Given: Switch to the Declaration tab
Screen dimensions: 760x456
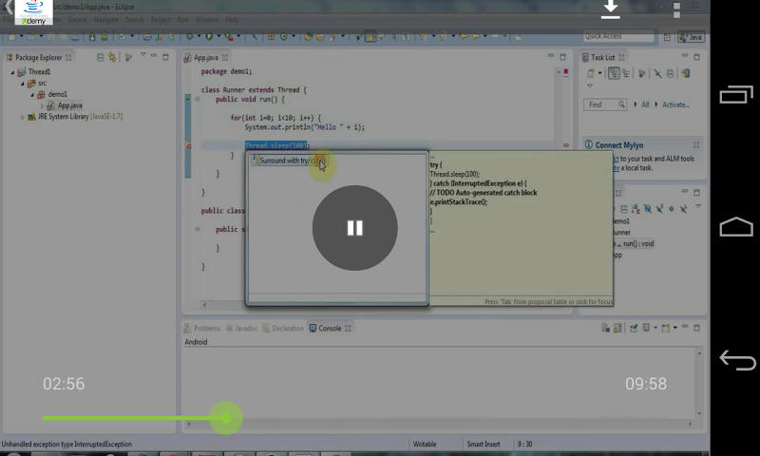Looking at the screenshot, I should point(283,329).
